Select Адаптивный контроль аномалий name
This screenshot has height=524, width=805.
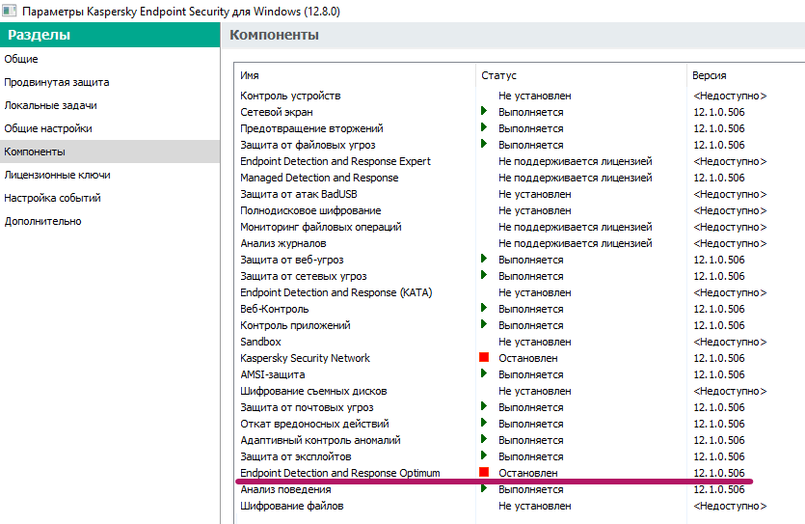click(320, 440)
